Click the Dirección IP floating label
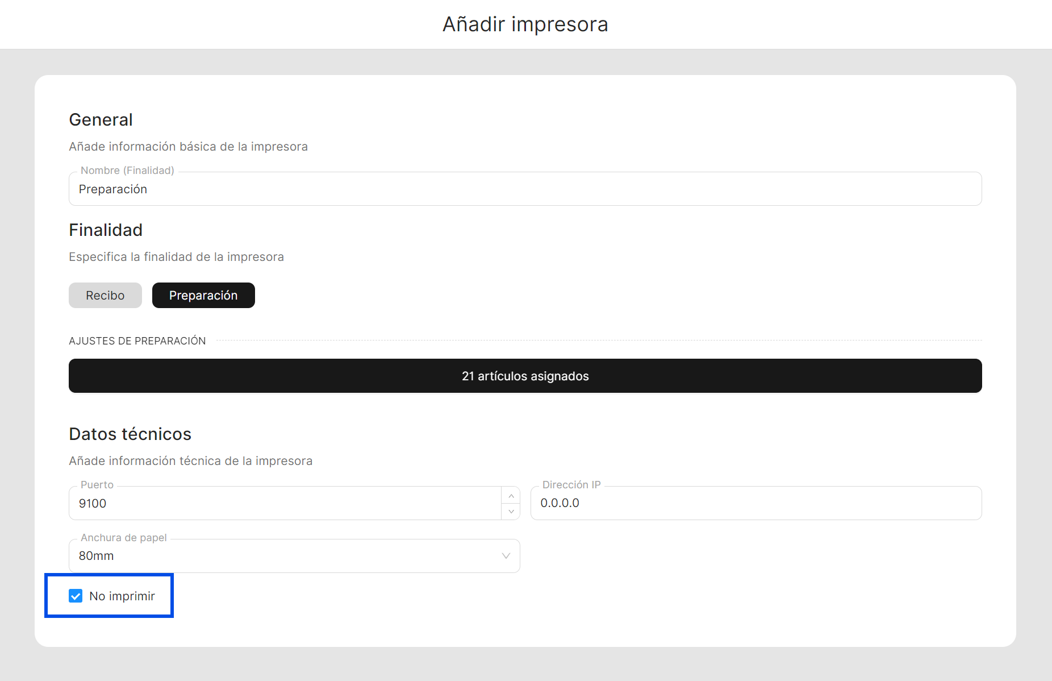 point(571,485)
